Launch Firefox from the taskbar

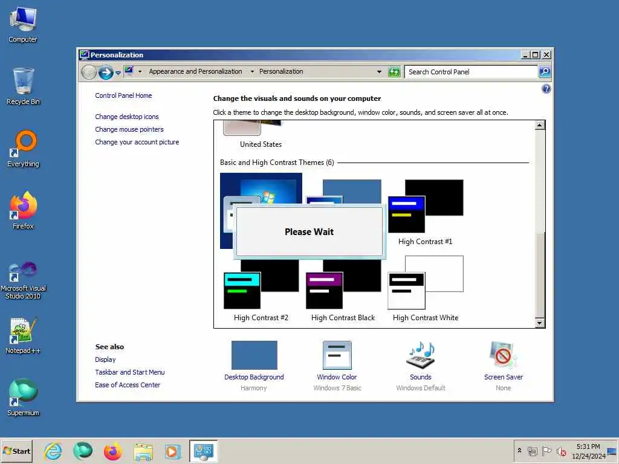click(x=112, y=451)
